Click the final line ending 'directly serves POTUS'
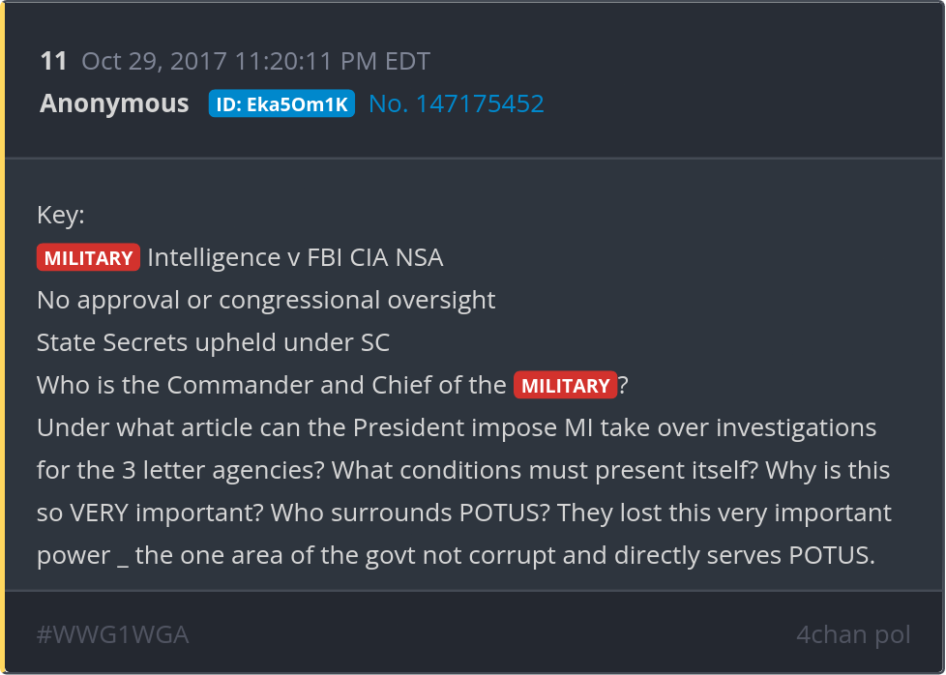Viewport: 946px width, 675px height. tap(456, 555)
